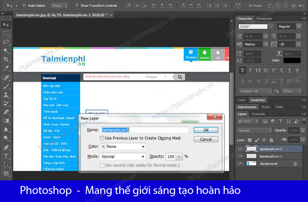The image size is (308, 202).
Task: Select the Crop tool
Action: (6, 59)
